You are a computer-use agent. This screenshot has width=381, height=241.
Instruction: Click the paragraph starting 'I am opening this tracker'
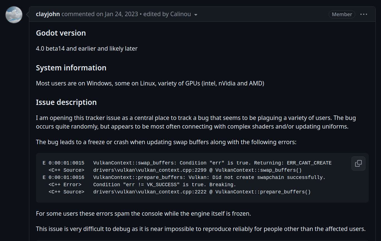(196, 122)
